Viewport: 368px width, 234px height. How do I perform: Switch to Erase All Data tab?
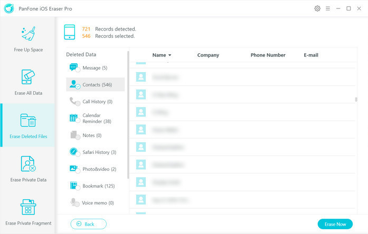click(x=28, y=82)
